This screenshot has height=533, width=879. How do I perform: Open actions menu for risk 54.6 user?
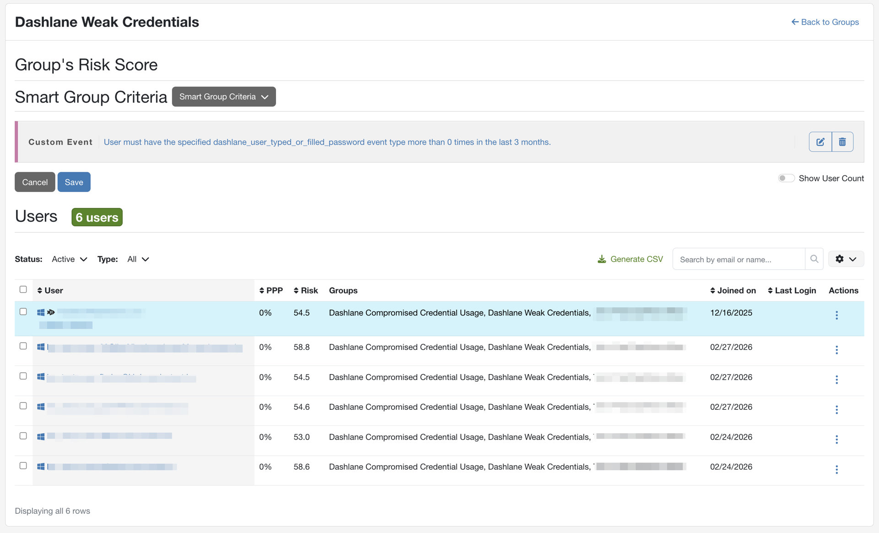[x=836, y=410]
